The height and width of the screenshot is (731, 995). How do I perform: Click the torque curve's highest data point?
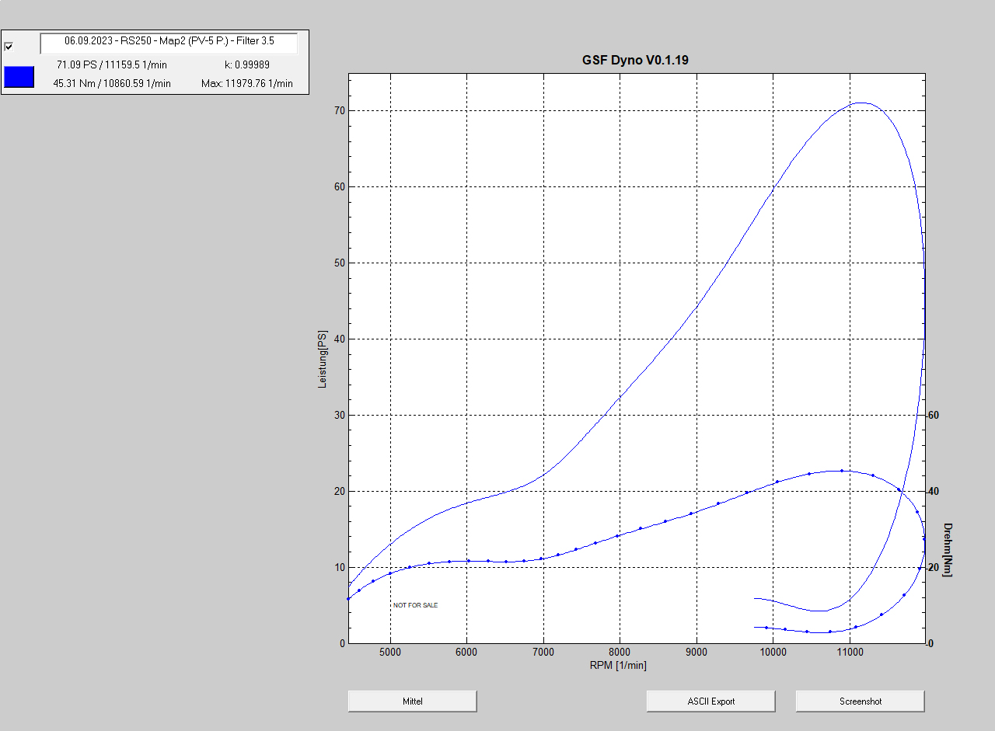click(841, 471)
